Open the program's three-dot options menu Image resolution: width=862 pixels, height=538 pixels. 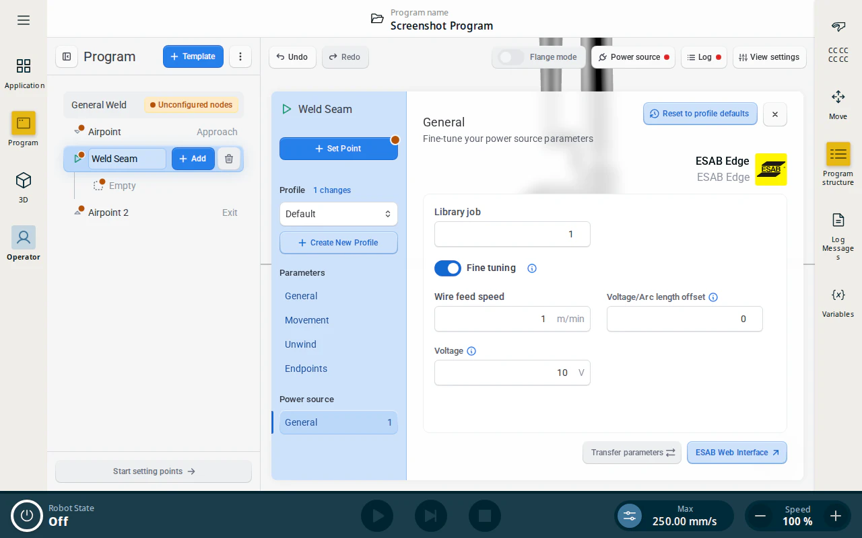(240, 56)
